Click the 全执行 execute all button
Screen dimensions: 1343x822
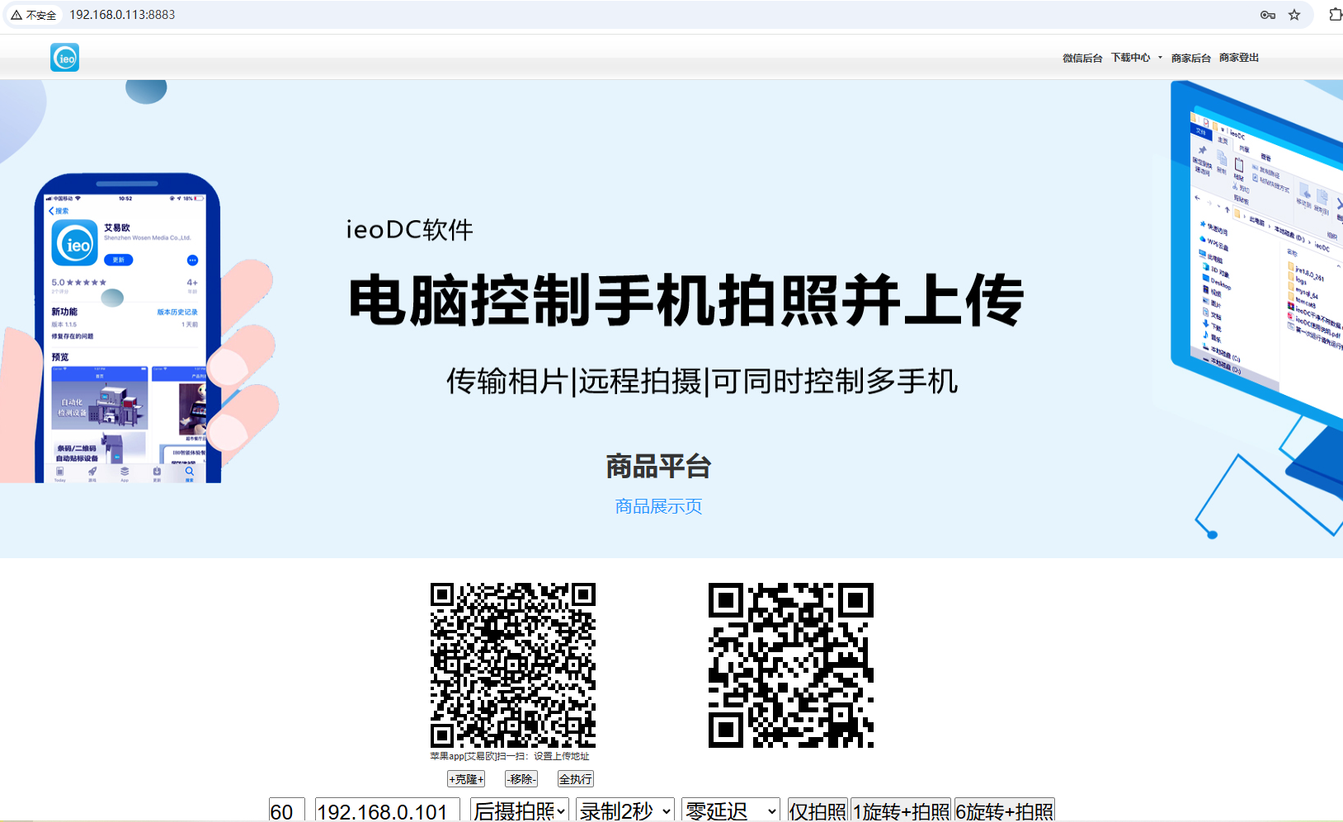coord(575,779)
